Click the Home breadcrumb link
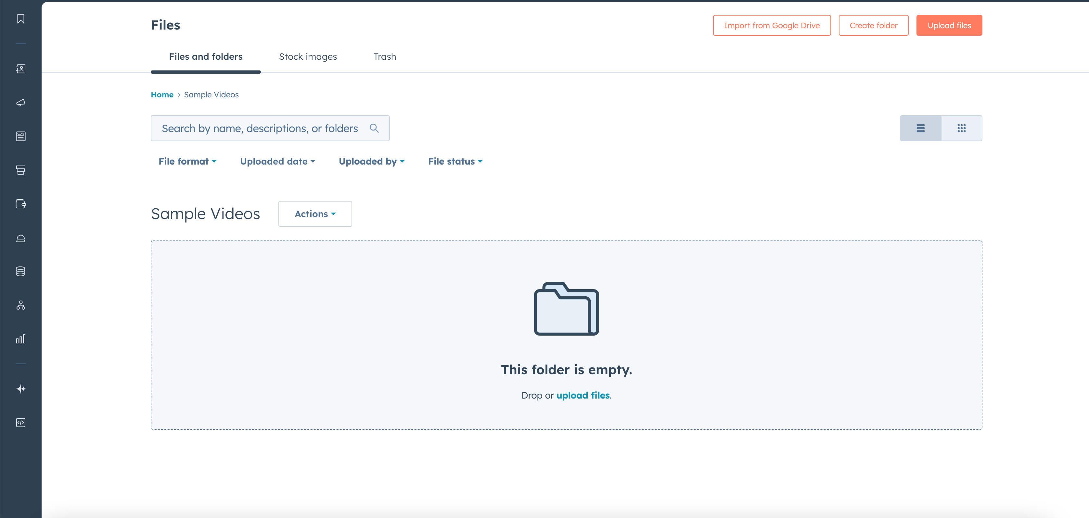The height and width of the screenshot is (518, 1089). pos(162,94)
